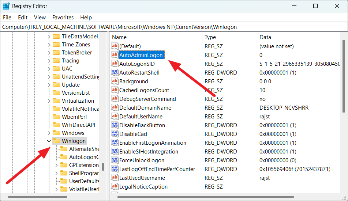Expand the TileDataModel key
The height and width of the screenshot is (201, 348).
(49, 37)
